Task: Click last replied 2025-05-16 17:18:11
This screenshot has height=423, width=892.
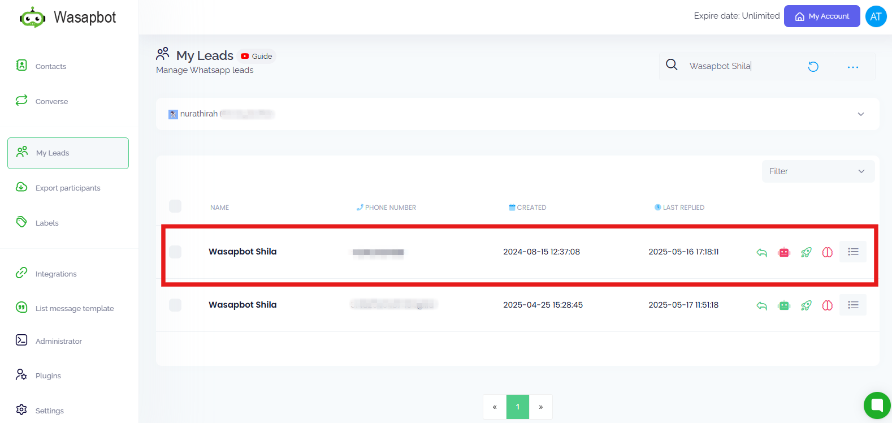Action: tap(683, 252)
